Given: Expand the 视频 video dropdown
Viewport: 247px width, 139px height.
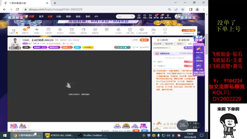Looking at the screenshot, I should point(69,16).
